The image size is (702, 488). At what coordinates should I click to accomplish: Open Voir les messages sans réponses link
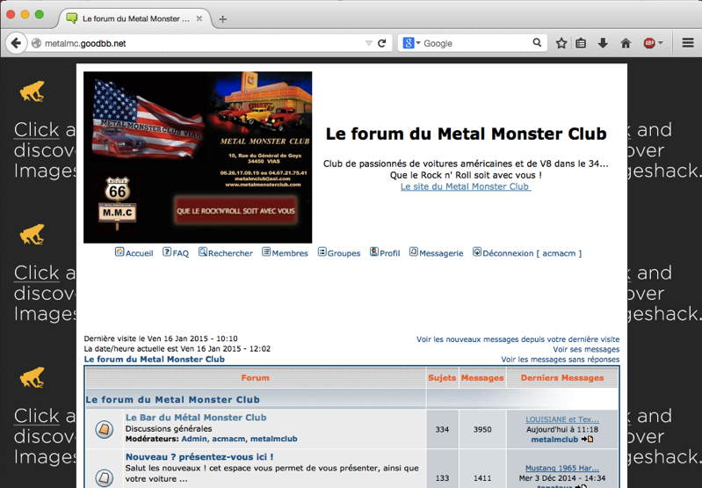[560, 359]
